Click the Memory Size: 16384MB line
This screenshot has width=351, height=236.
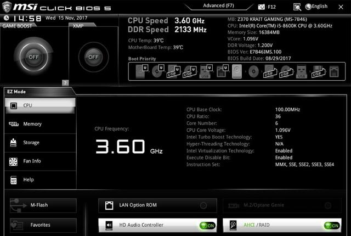pyautogui.click(x=253, y=32)
